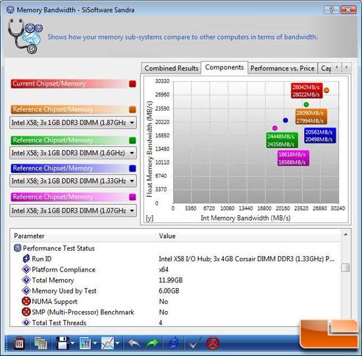
Task: Click the Memory Used by Test icon
Action: click(x=26, y=290)
